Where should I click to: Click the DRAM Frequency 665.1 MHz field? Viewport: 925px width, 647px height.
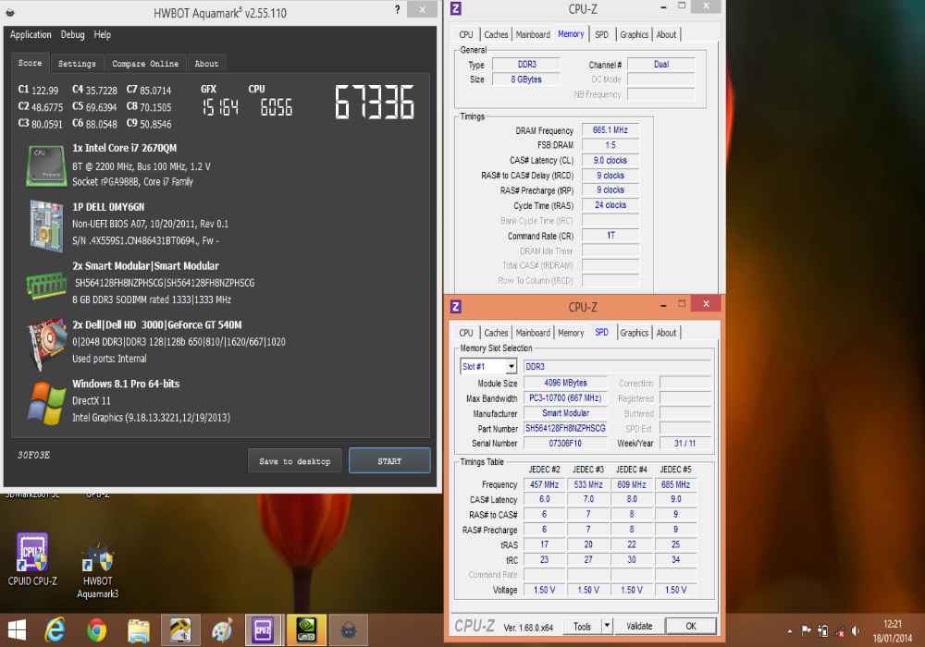point(610,130)
